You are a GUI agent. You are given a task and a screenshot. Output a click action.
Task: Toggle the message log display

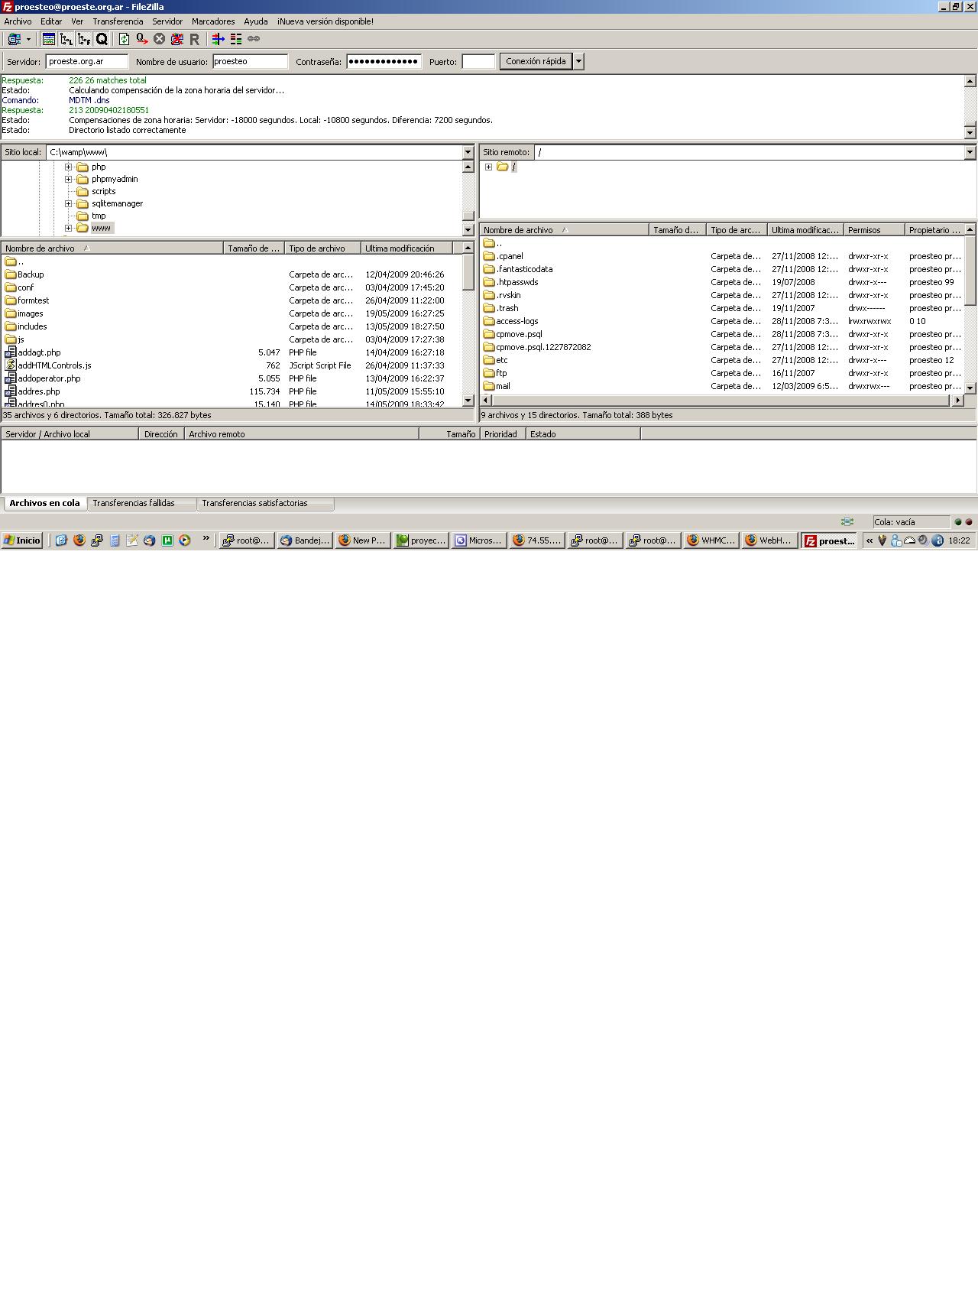pyautogui.click(x=48, y=39)
